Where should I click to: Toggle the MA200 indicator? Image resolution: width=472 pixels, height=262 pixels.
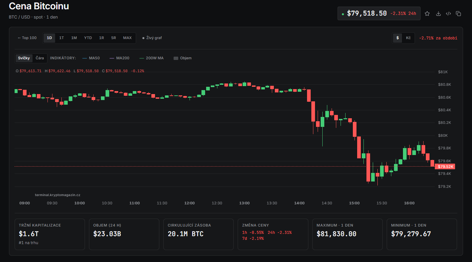point(119,58)
